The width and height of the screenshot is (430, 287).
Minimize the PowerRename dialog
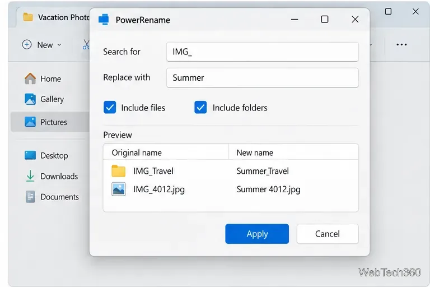click(x=295, y=19)
